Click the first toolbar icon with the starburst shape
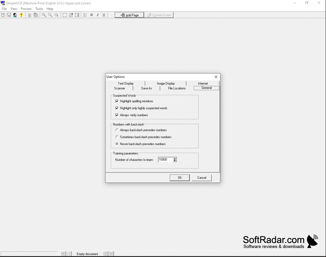The height and width of the screenshot is (257, 326). click(3, 15)
